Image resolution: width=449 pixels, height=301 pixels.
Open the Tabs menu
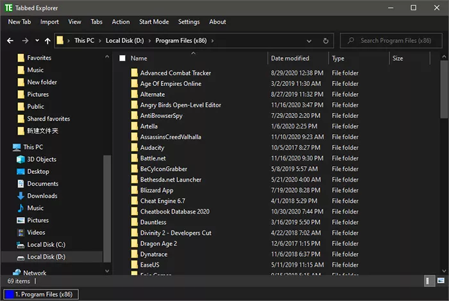(x=96, y=22)
